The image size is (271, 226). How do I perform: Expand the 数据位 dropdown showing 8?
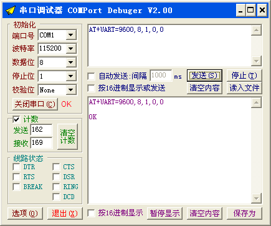[x=71, y=62]
